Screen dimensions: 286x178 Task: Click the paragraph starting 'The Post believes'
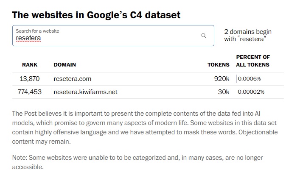pos(145,128)
